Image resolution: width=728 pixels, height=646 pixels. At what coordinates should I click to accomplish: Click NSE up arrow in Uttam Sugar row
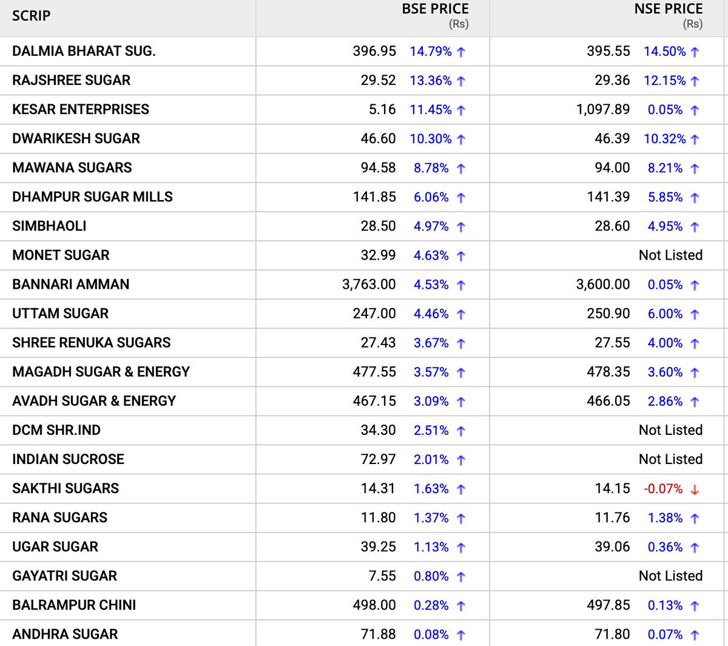[x=695, y=314]
